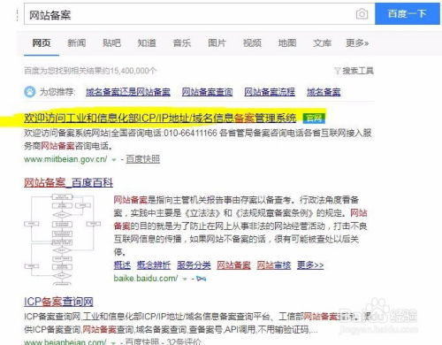Click the www.miitbeian.gov.cn URL
The image size is (442, 345).
point(65,159)
